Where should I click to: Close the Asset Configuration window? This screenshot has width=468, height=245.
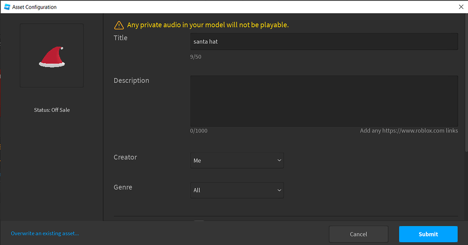coord(461,7)
